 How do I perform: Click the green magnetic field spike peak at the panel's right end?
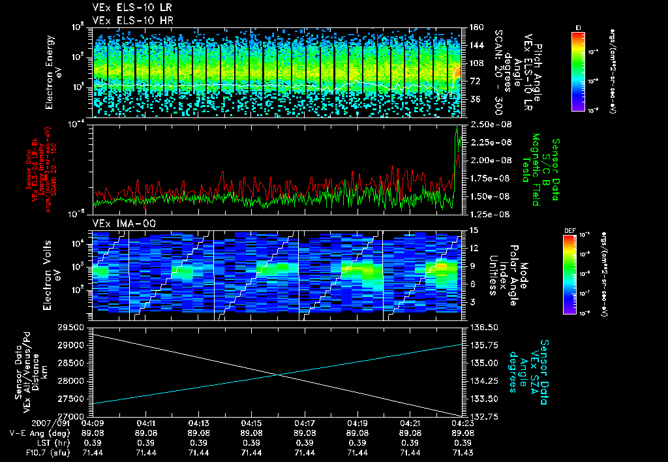tap(457, 127)
